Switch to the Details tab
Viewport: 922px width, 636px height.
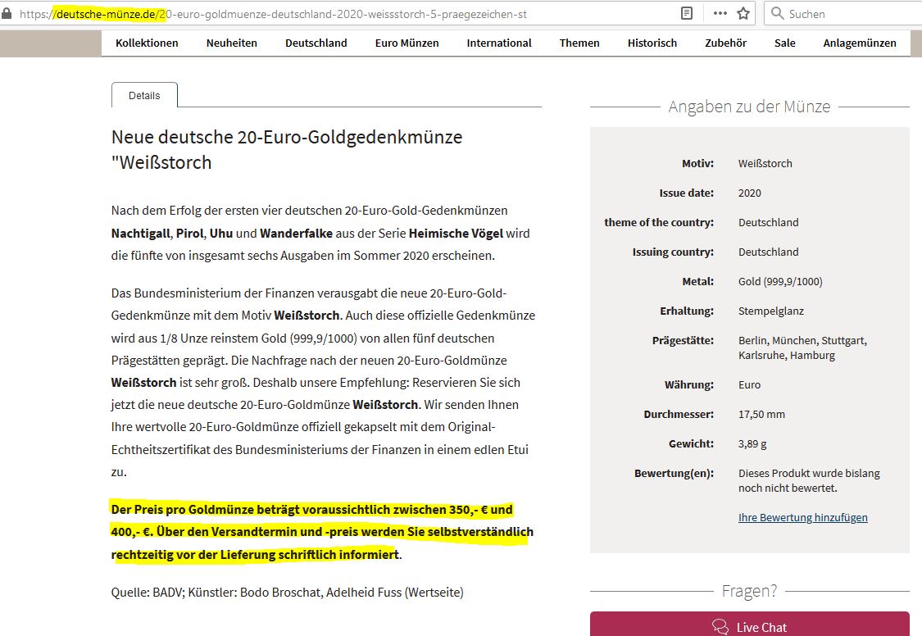(144, 96)
